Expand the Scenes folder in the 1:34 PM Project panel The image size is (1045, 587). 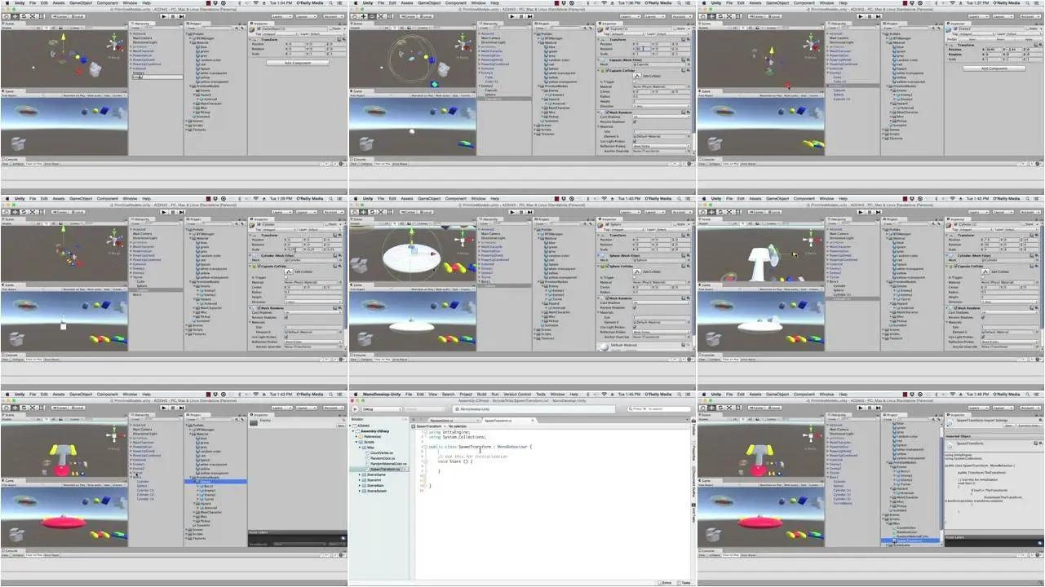click(186, 121)
